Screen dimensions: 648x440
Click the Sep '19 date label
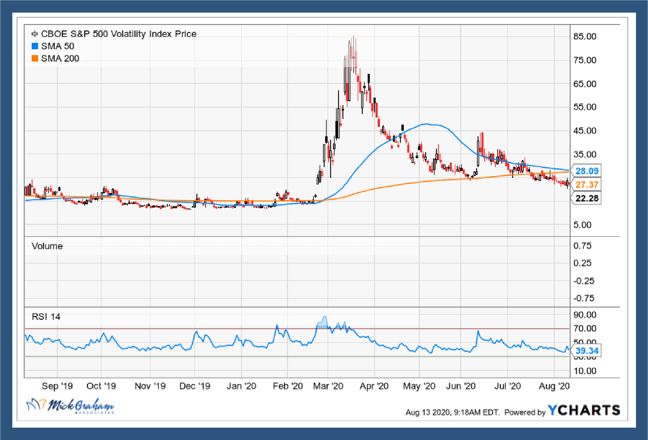point(57,386)
